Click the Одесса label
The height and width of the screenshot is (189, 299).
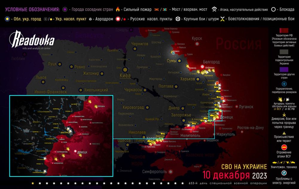point(124,140)
